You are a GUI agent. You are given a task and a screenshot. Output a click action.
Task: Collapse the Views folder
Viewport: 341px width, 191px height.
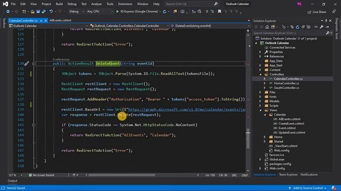(261, 110)
